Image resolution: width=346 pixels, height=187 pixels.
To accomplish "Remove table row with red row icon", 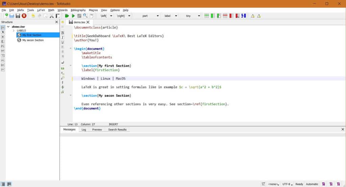I will [225, 16].
